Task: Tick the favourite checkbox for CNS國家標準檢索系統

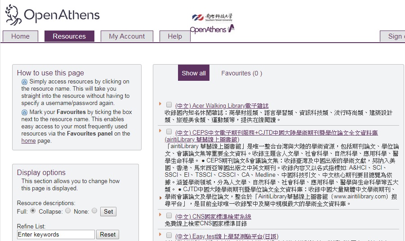Action: (x=169, y=215)
